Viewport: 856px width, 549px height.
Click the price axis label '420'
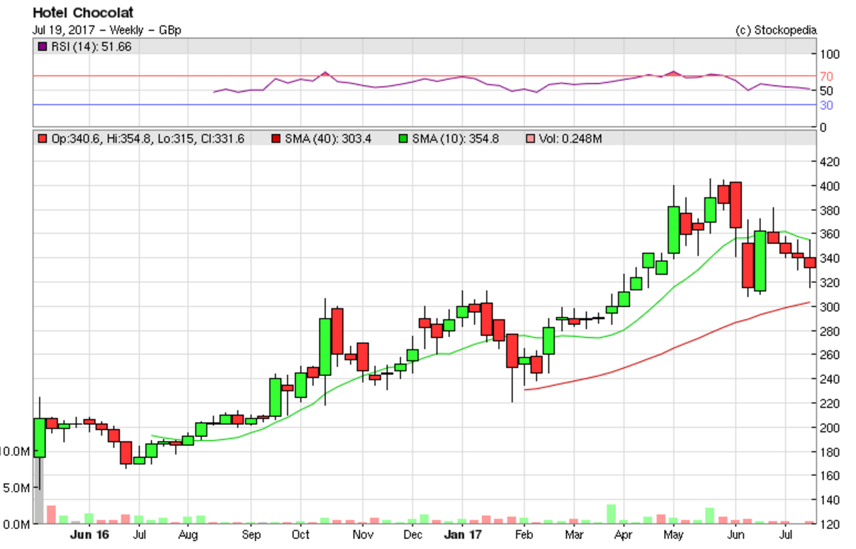(x=829, y=162)
